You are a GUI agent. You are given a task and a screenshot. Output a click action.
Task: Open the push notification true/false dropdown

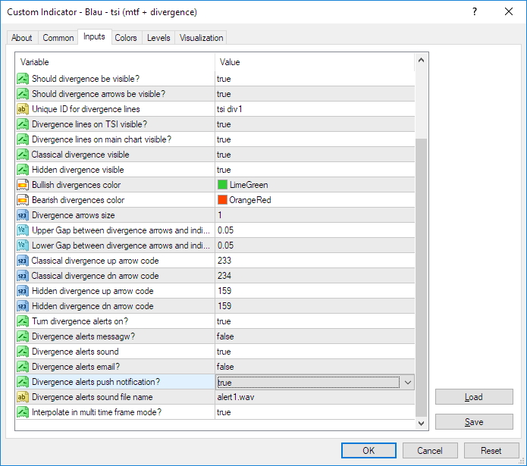coord(407,383)
